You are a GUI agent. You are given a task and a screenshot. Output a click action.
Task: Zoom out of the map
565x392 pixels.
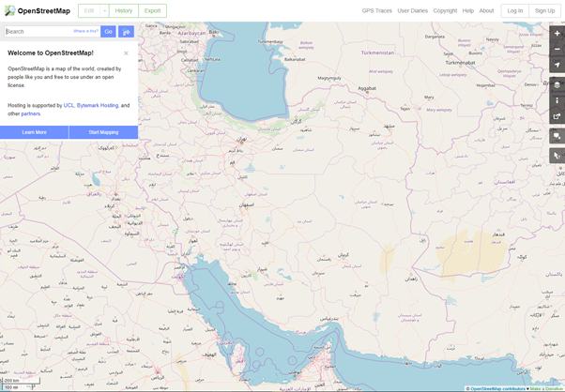557,49
